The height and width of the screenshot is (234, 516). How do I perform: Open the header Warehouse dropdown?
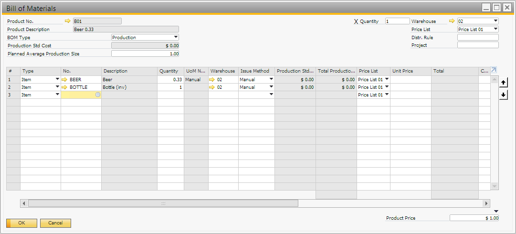pyautogui.click(x=495, y=21)
